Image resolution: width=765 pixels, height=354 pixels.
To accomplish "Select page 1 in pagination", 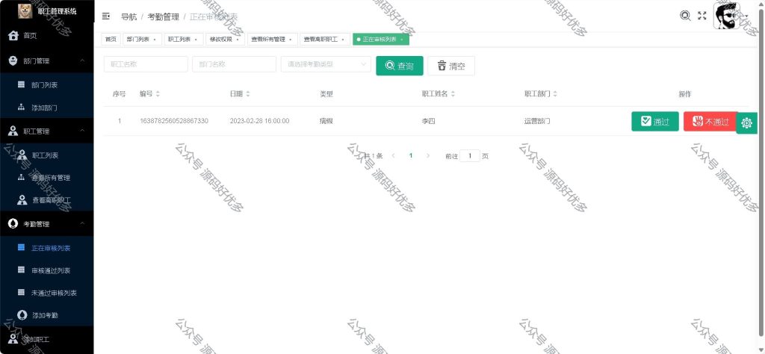I will [x=411, y=156].
